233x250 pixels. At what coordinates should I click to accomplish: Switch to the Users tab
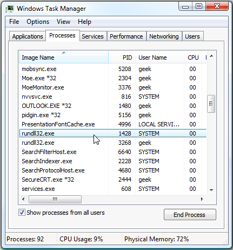(x=192, y=36)
